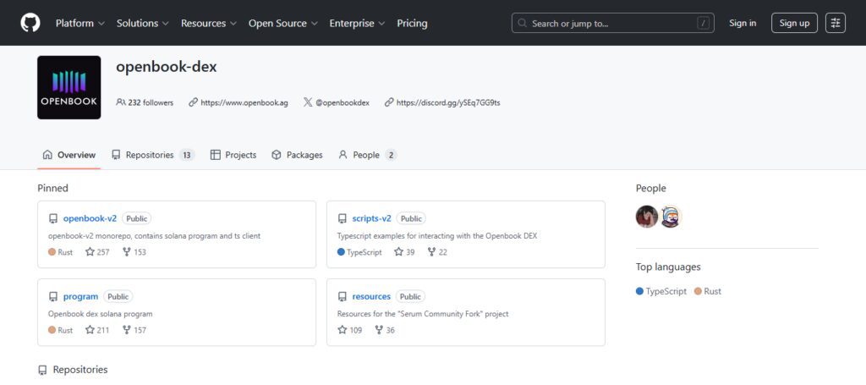This screenshot has height=385, width=866.
Task: Click the repo icon beside program
Action: (53, 297)
